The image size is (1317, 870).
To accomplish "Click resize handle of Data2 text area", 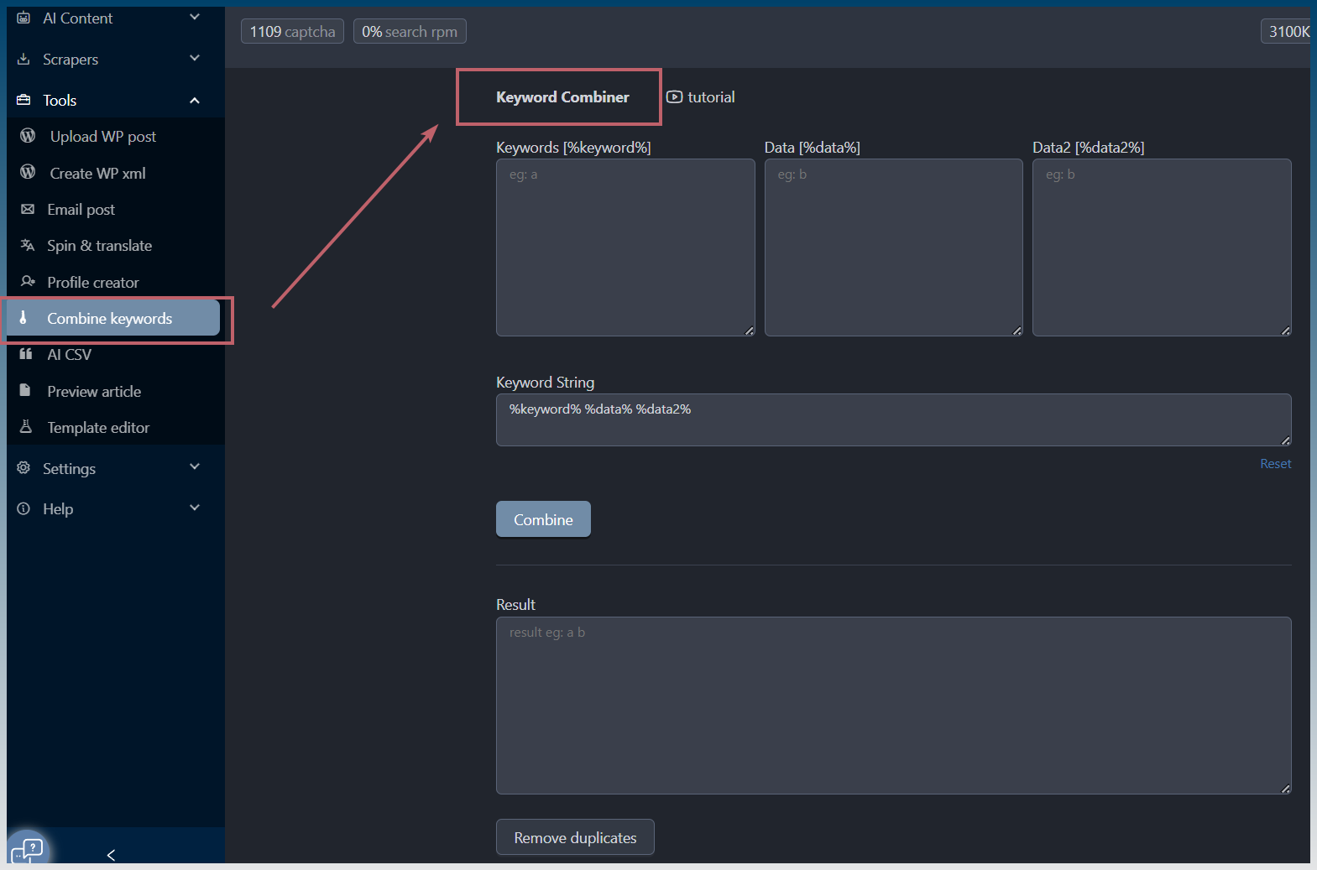I will point(1285,331).
